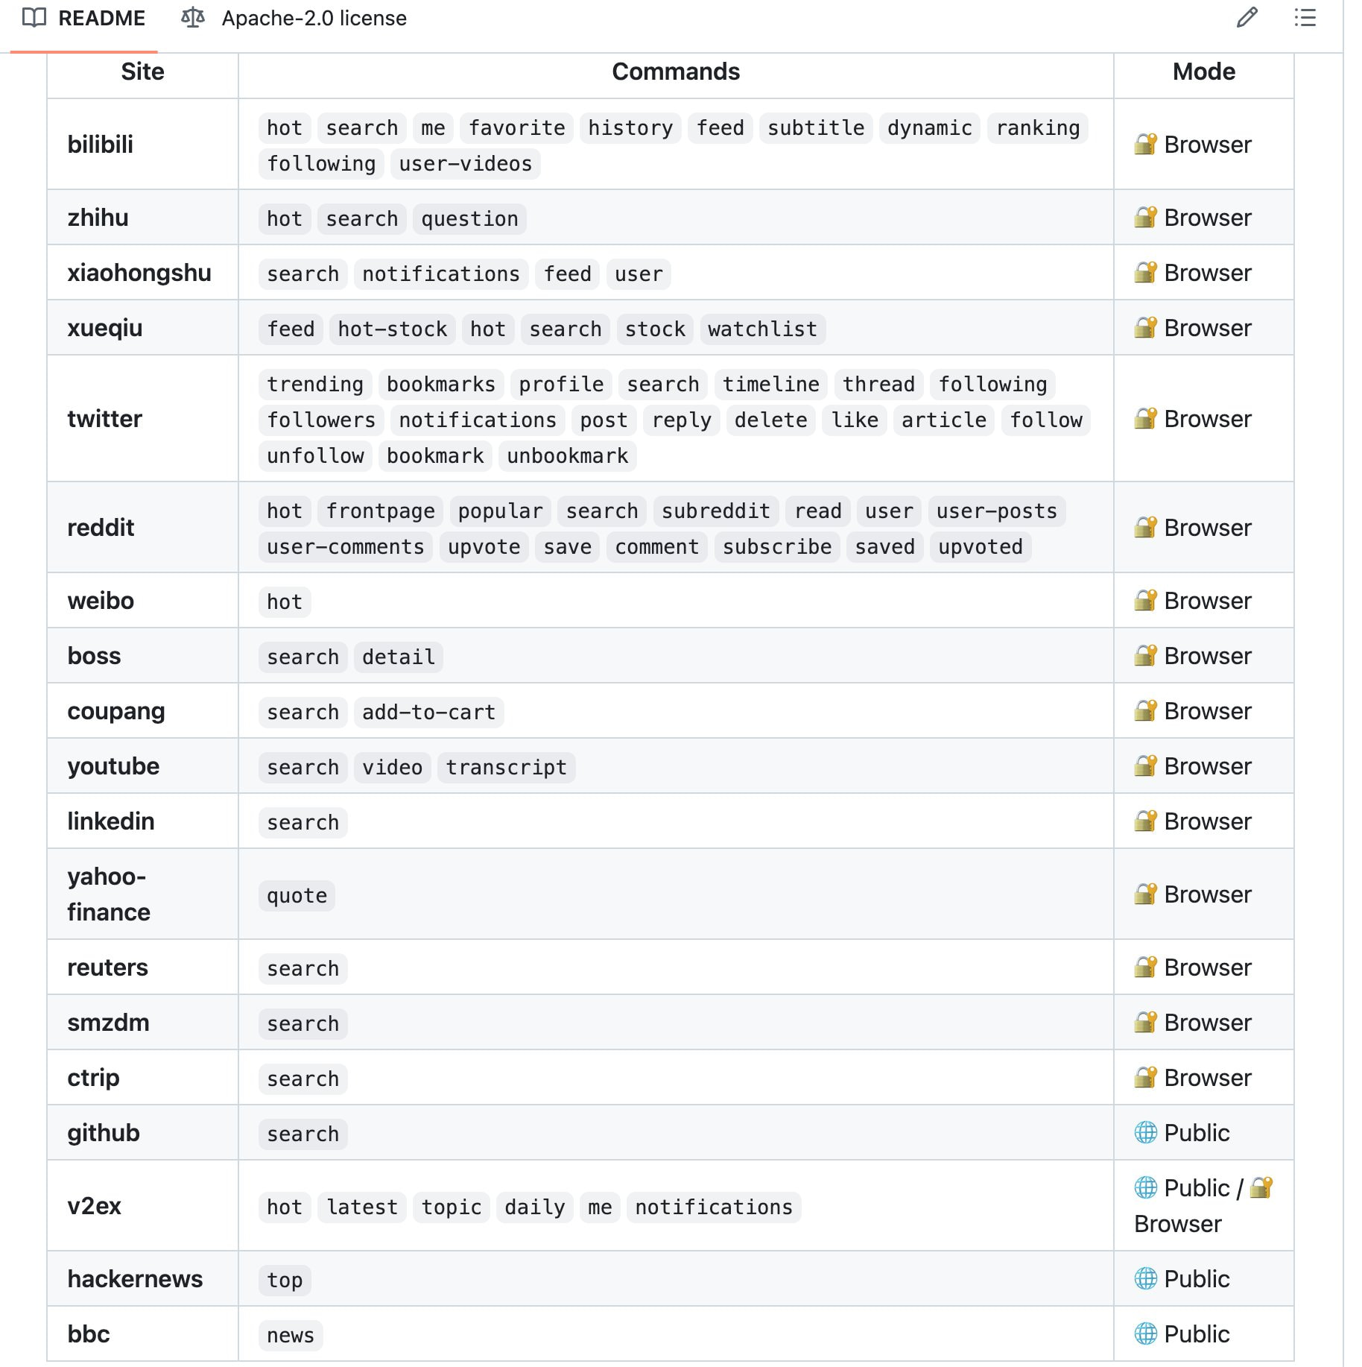Click the Commands column header
The image size is (1362, 1367).
coord(676,72)
